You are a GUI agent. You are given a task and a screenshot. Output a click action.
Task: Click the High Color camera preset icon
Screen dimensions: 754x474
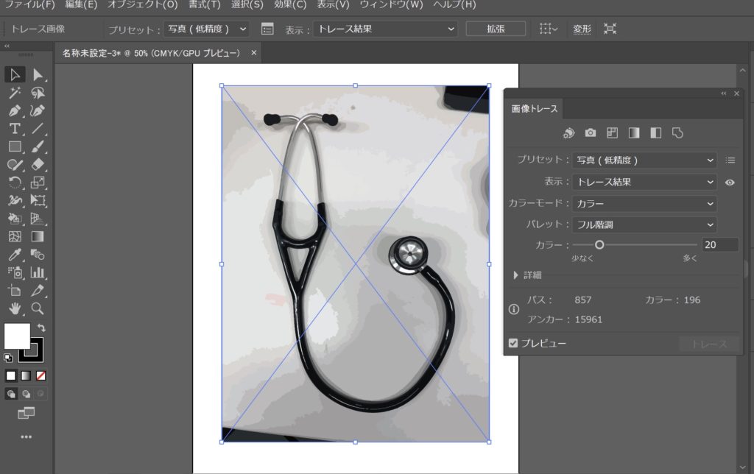tap(591, 133)
